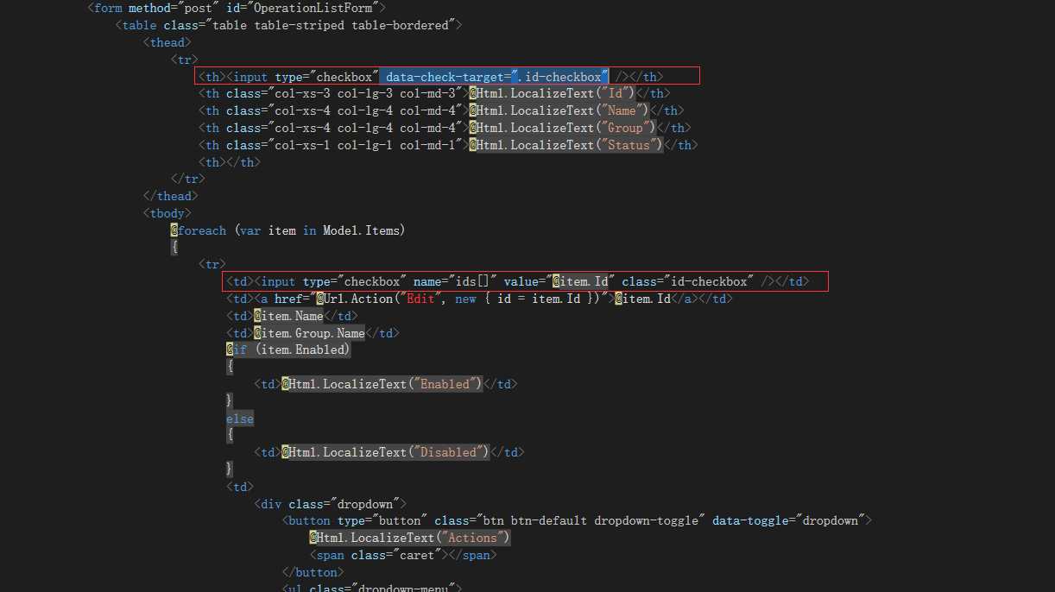Click the opening thead tag
Screen dimensions: 1055x592
point(167,42)
